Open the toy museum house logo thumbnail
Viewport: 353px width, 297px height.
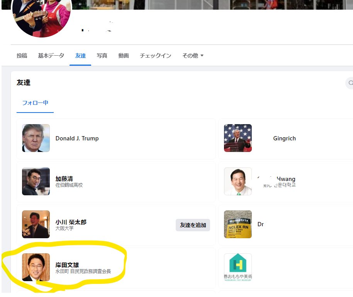[x=238, y=267]
